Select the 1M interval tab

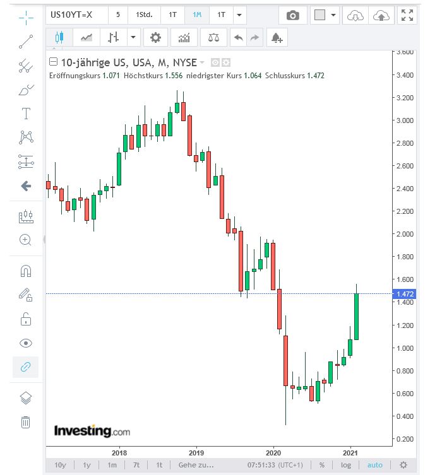coord(197,15)
